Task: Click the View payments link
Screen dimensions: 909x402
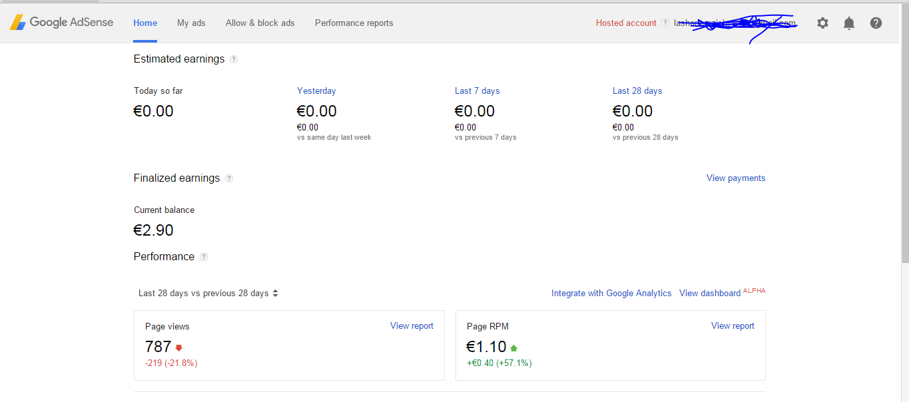Action: (x=735, y=178)
